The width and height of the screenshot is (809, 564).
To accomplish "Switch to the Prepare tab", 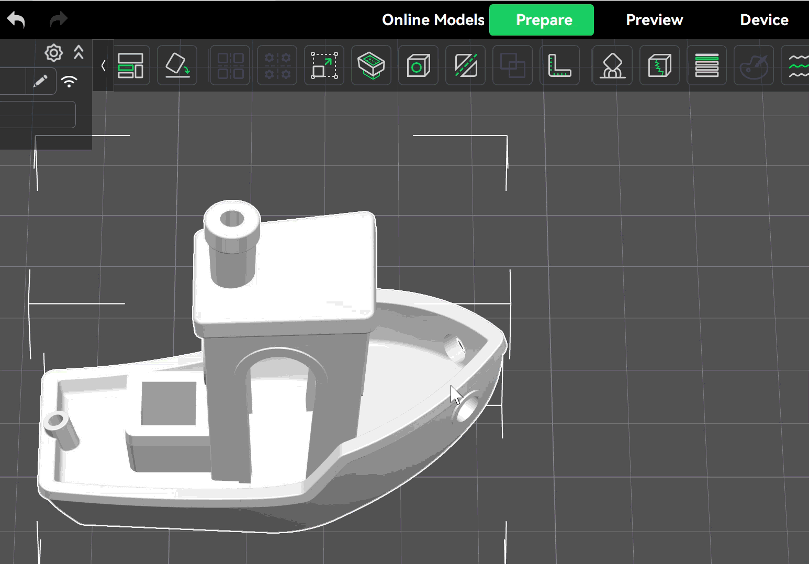I will click(x=542, y=20).
